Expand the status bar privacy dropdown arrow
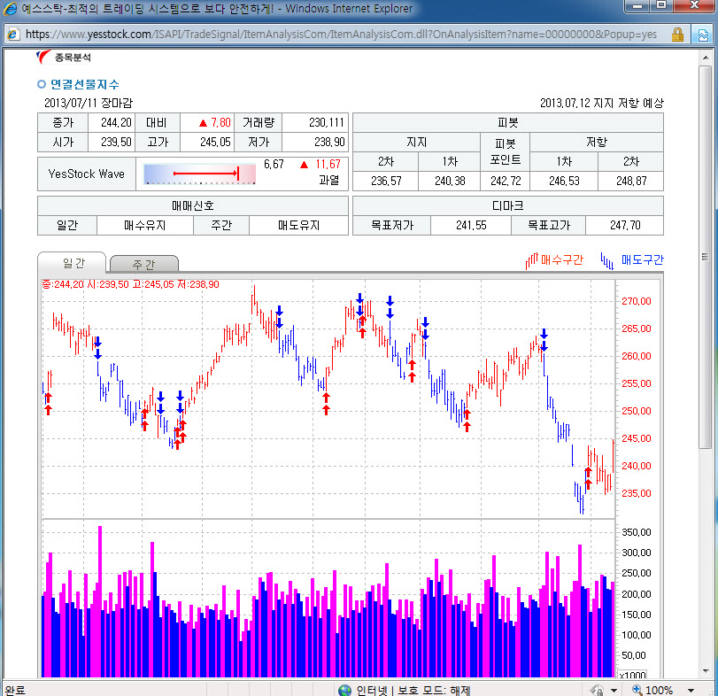The width and height of the screenshot is (718, 696). (x=614, y=690)
